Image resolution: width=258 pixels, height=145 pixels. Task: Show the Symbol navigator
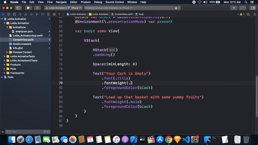click(15, 14)
